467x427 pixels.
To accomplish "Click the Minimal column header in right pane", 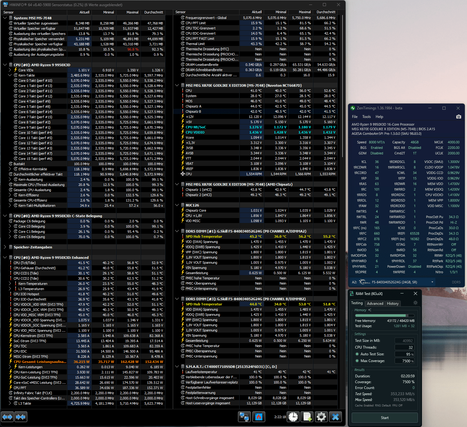I will click(x=276, y=12).
